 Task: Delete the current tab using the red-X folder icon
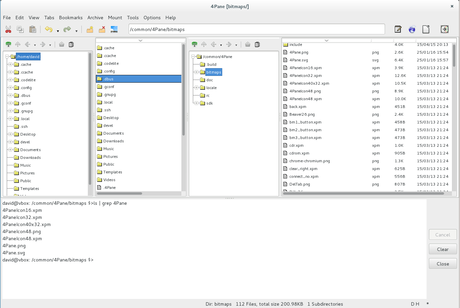pyautogui.click(x=102, y=29)
